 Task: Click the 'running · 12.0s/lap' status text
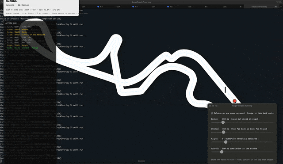(17, 5)
